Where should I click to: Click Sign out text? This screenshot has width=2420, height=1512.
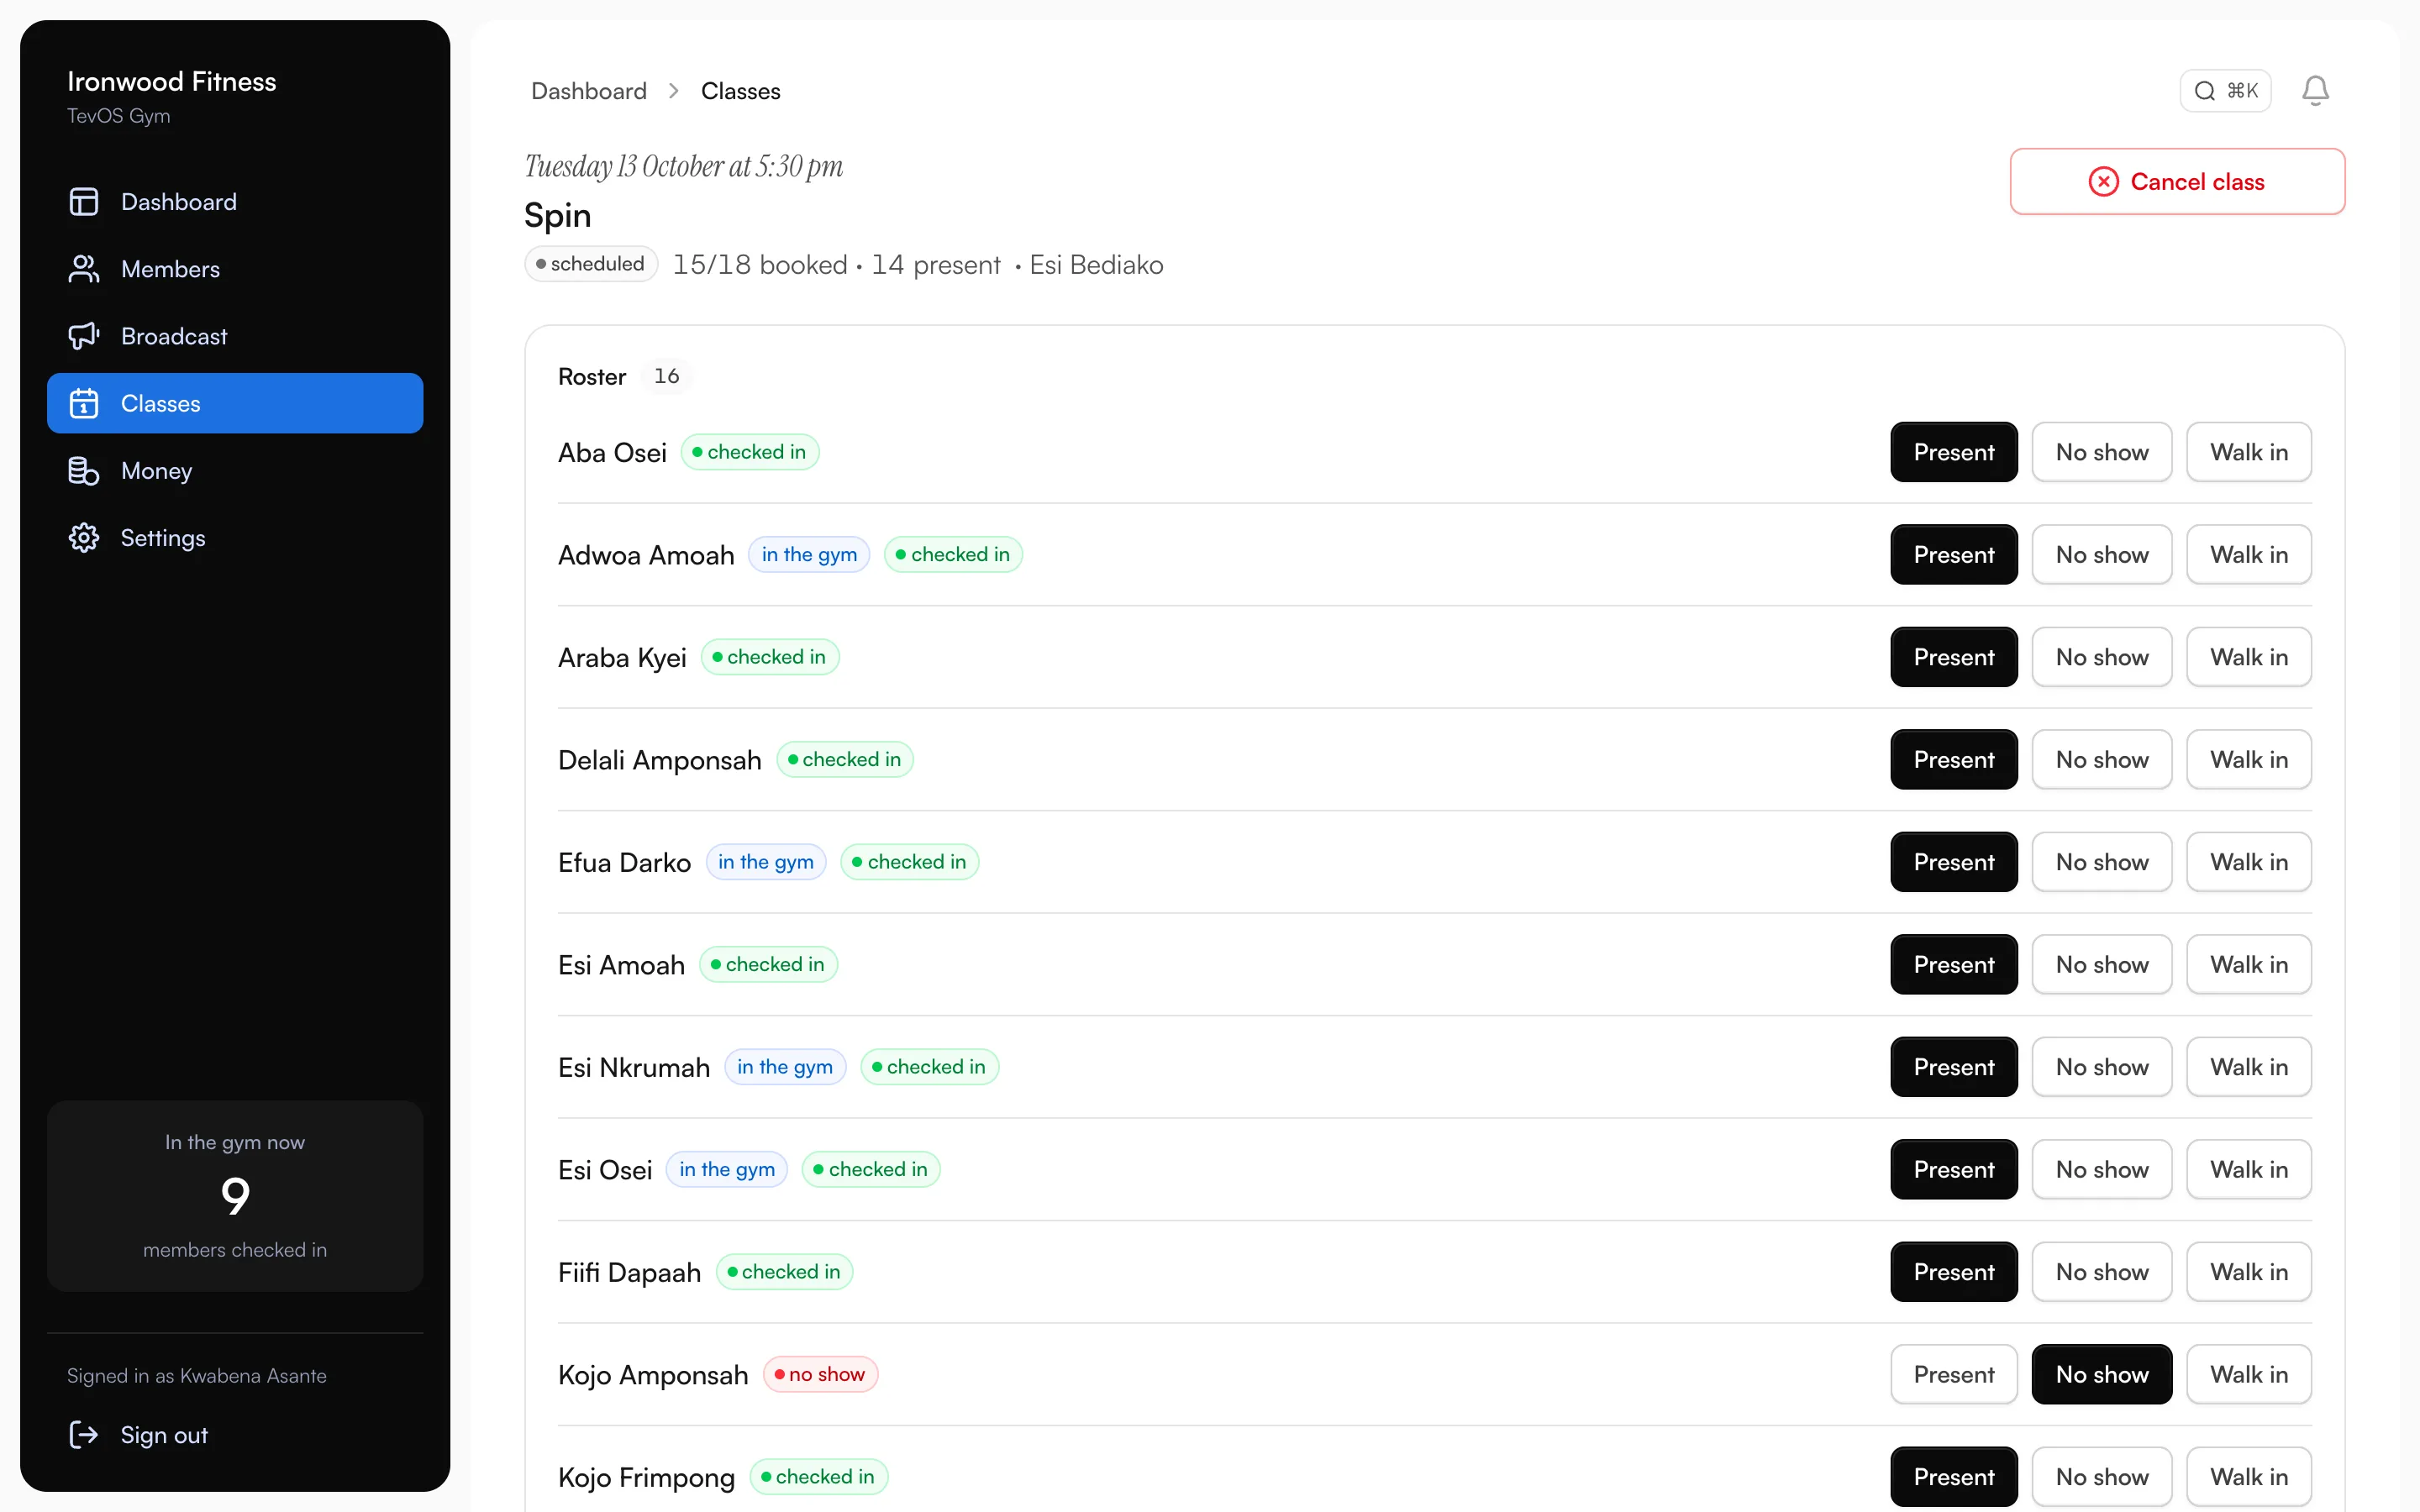(164, 1435)
